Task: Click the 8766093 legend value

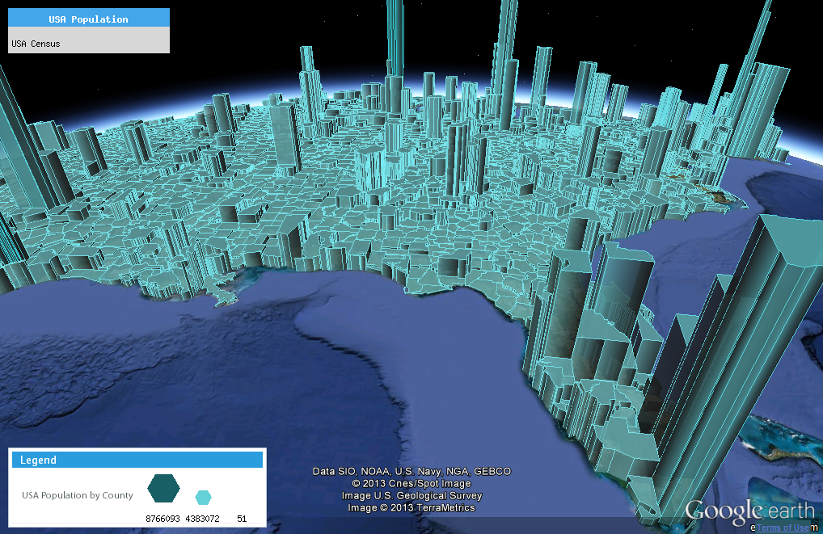Action: (x=163, y=518)
